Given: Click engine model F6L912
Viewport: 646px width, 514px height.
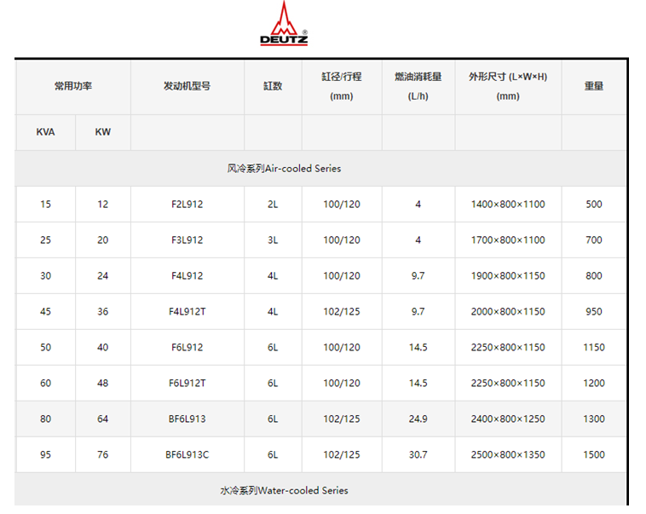Looking at the screenshot, I should coord(187,348).
